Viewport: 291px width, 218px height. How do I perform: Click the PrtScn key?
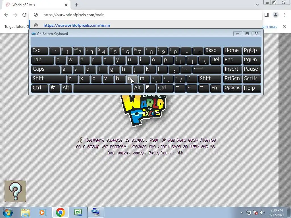[232, 79]
